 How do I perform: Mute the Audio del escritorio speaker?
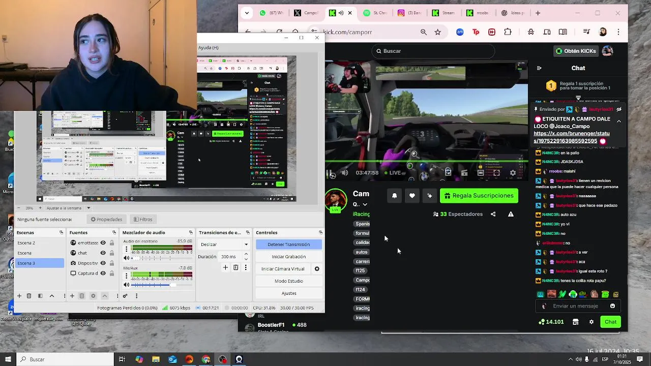tap(127, 258)
